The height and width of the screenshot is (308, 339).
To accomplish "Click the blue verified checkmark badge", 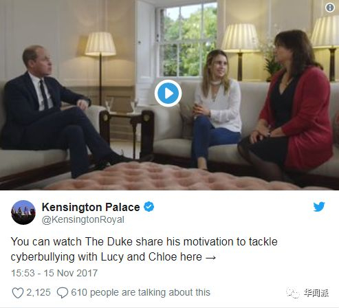I will pyautogui.click(x=149, y=207).
